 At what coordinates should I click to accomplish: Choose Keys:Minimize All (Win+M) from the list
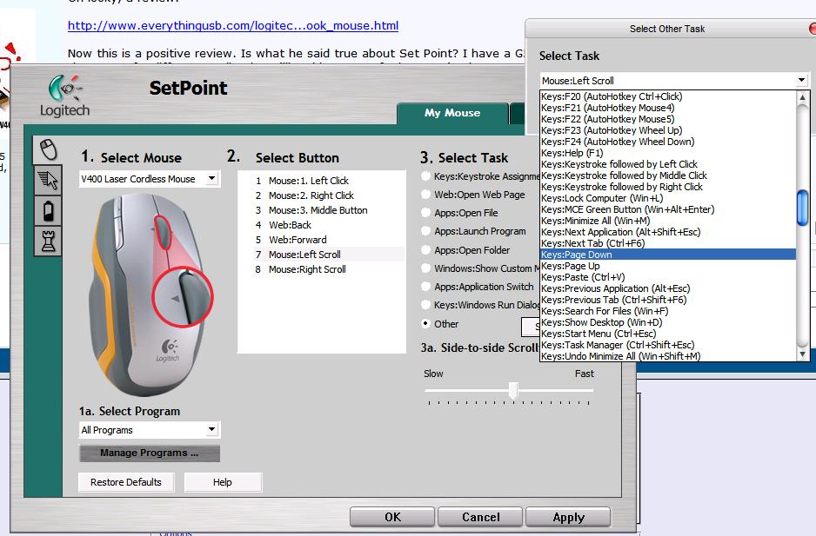tap(668, 221)
